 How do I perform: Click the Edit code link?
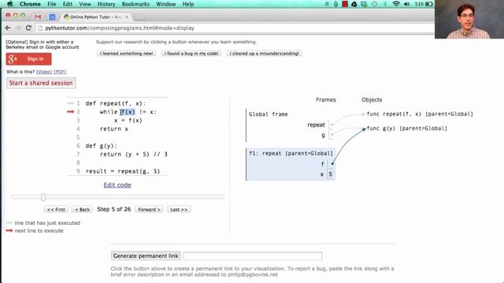tap(117, 186)
